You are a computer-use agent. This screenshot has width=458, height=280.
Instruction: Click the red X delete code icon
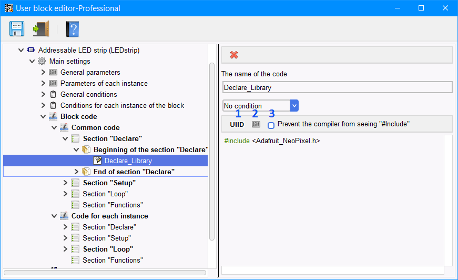233,55
